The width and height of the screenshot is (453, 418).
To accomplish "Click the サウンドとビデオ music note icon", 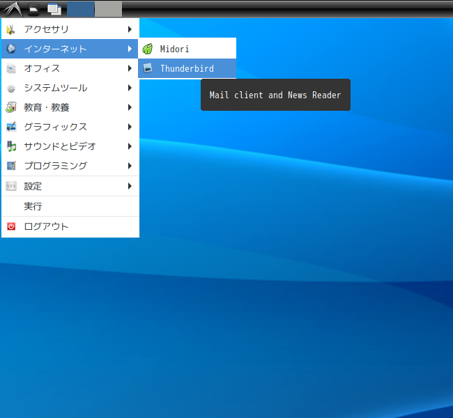I will point(11,146).
